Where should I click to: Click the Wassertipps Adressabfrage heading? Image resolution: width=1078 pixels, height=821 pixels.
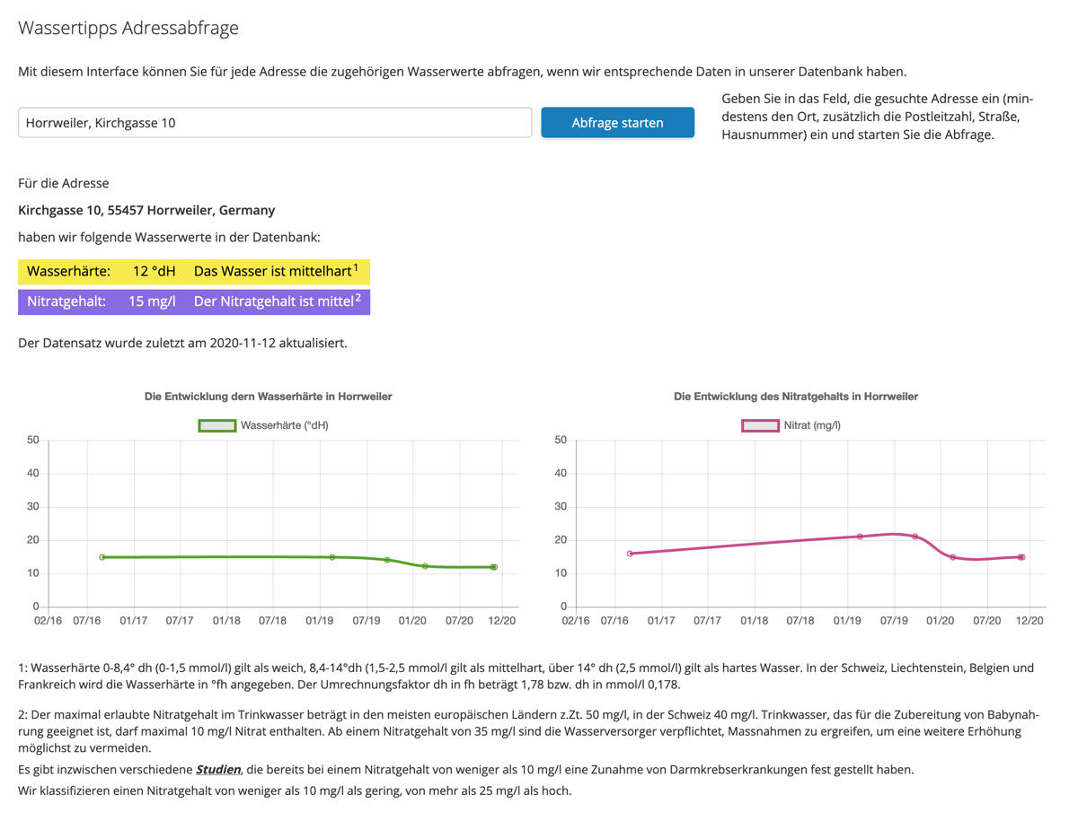coord(128,28)
